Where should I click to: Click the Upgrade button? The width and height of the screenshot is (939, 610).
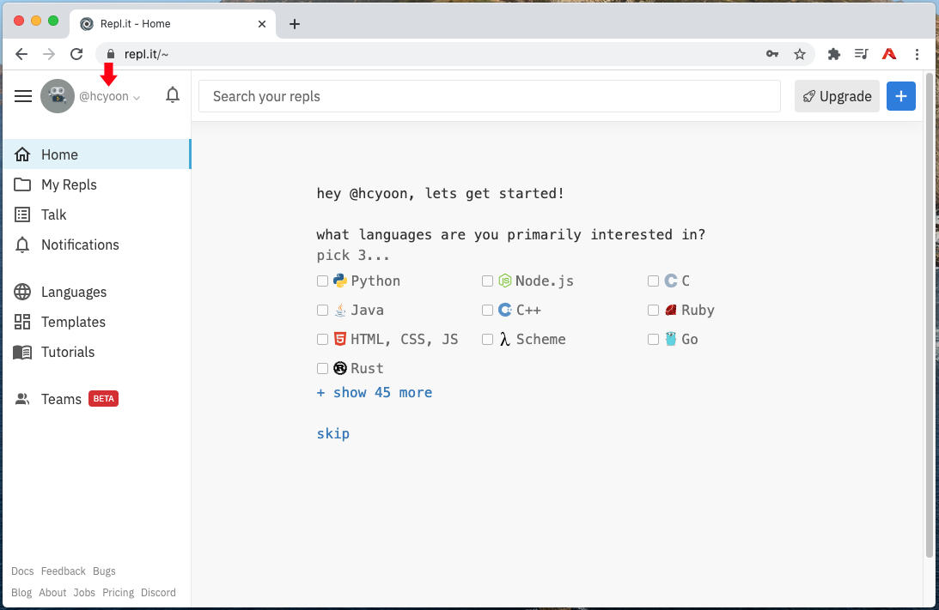tap(837, 96)
